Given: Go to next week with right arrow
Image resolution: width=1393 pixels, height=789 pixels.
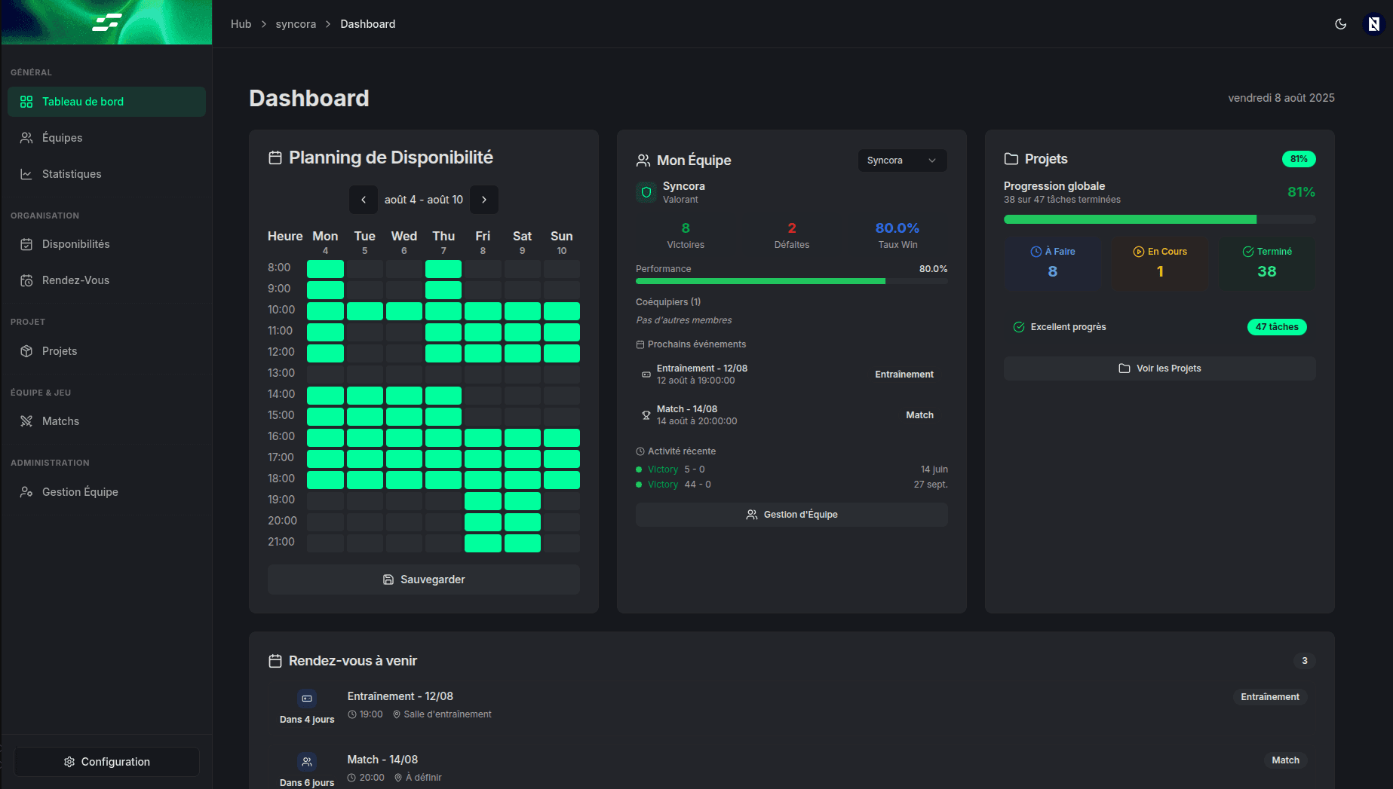Looking at the screenshot, I should point(483,199).
